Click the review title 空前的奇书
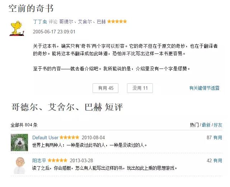Viewport: 230px width, 187px height. point(31,8)
